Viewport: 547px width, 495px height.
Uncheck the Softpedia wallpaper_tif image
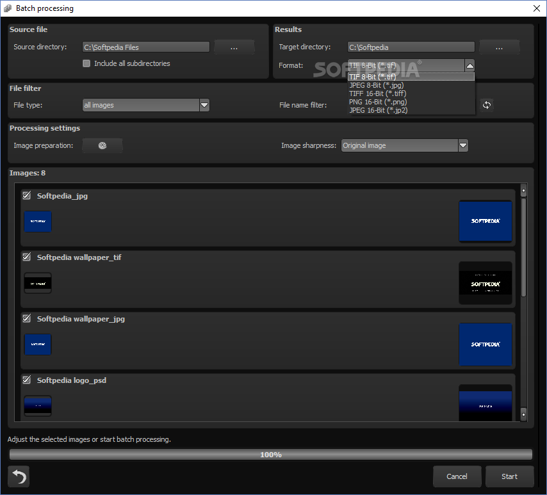pos(26,257)
